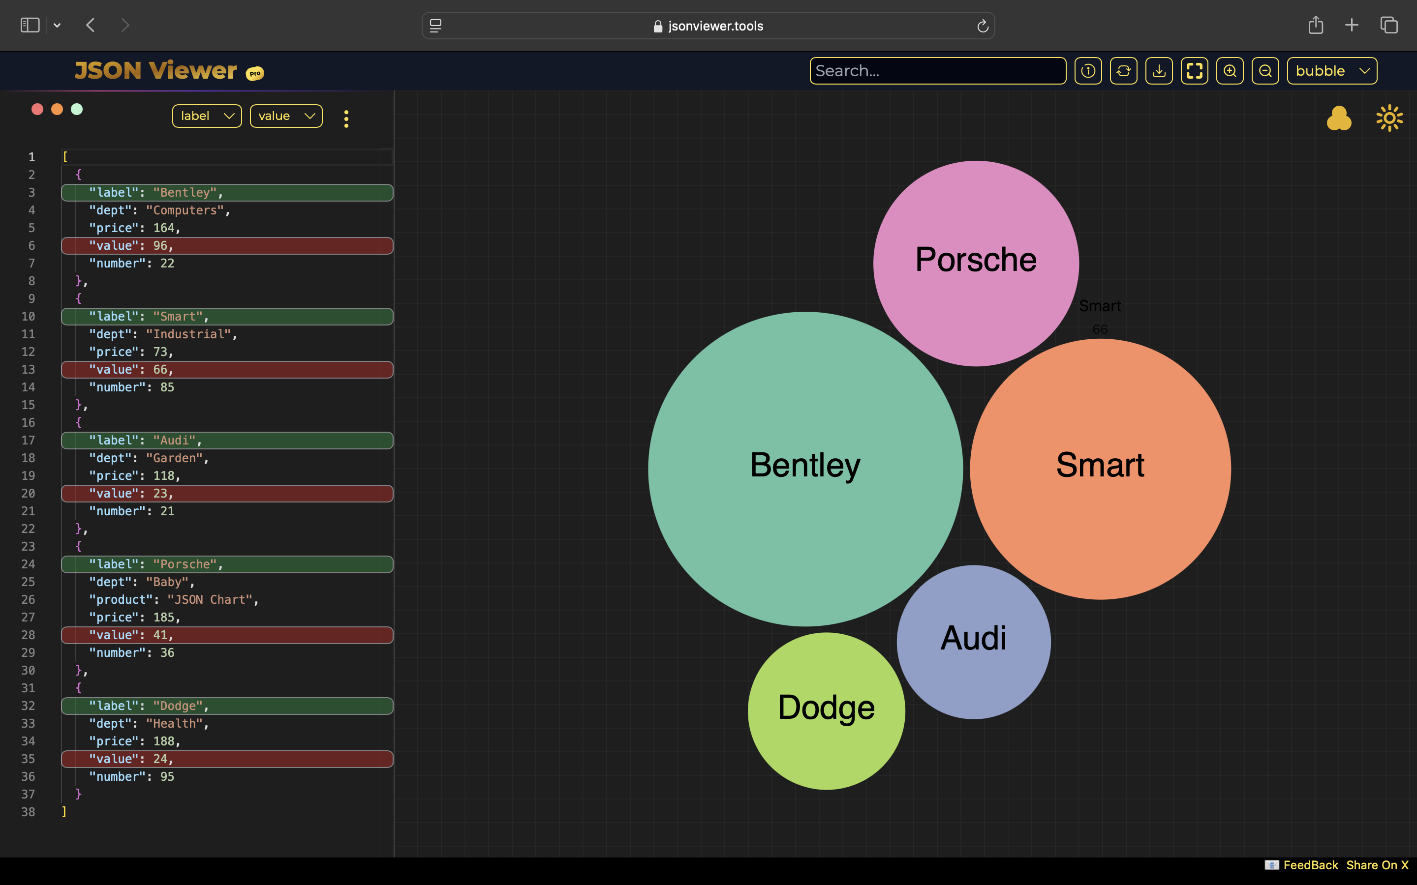This screenshot has height=885, width=1417.
Task: Select the Dodge bubble
Action: coord(826,710)
